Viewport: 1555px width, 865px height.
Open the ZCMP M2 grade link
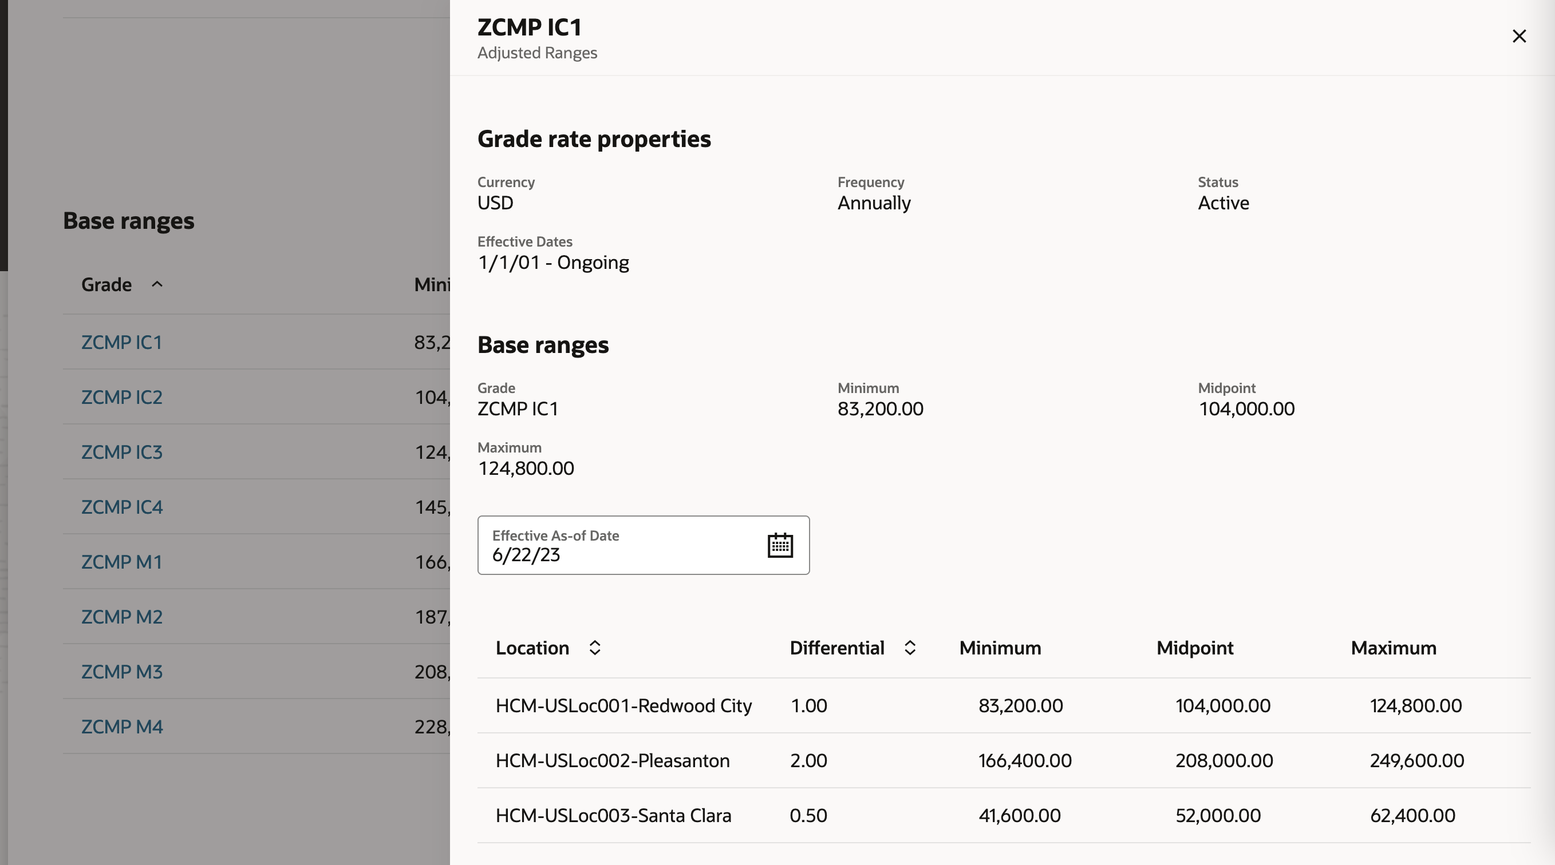coord(122,617)
